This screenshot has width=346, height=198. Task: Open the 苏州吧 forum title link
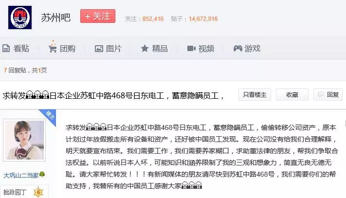click(56, 18)
